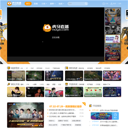Select the 首页 home tab
Image resolution: width=128 pixels, height=128 pixels.
[28, 4]
